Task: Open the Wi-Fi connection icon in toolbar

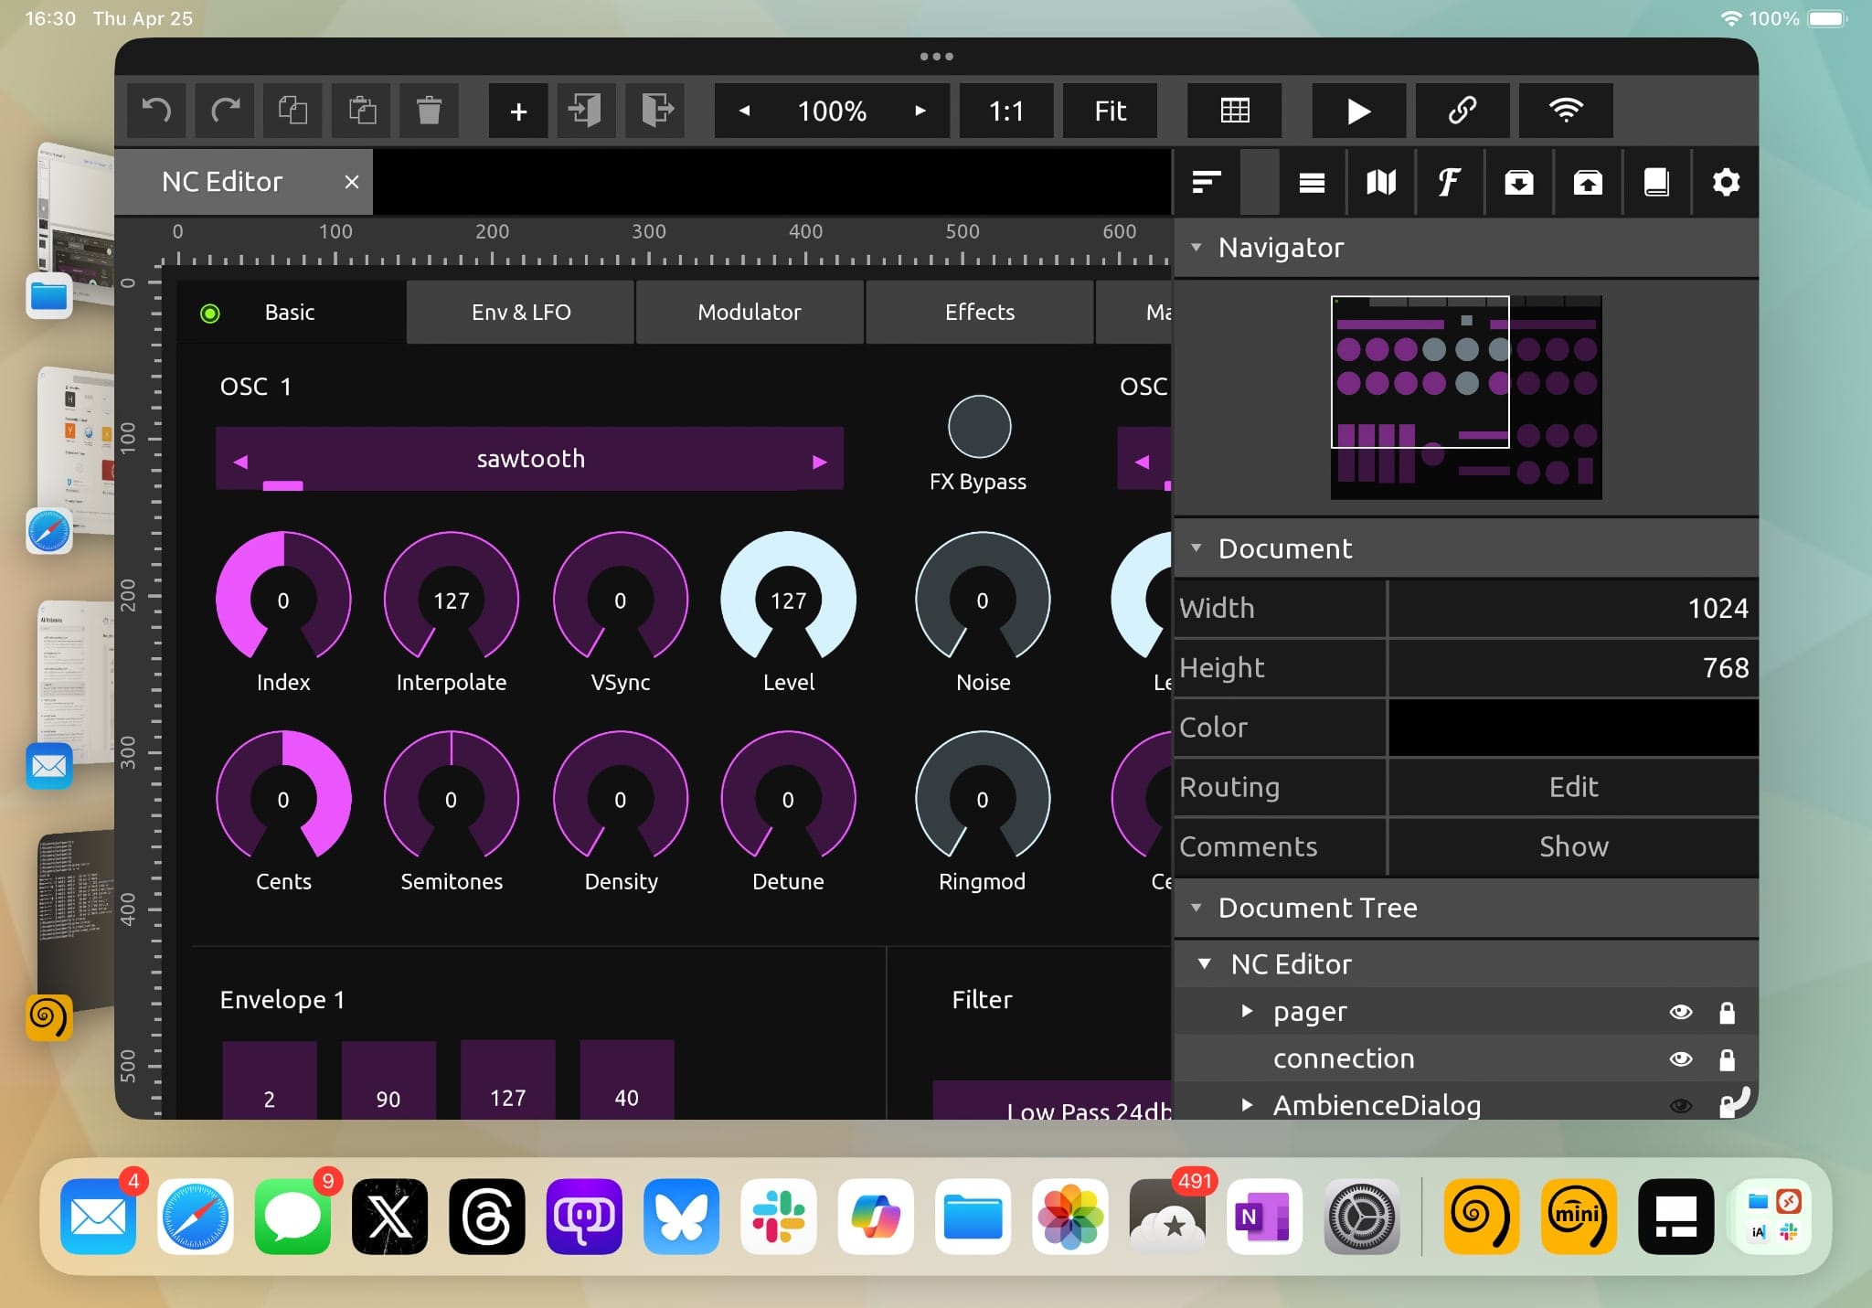Action: pyautogui.click(x=1566, y=111)
